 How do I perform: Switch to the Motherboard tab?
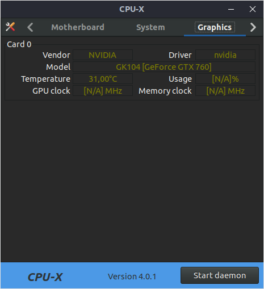(78, 27)
